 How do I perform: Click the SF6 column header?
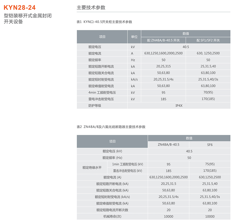pos(210,145)
